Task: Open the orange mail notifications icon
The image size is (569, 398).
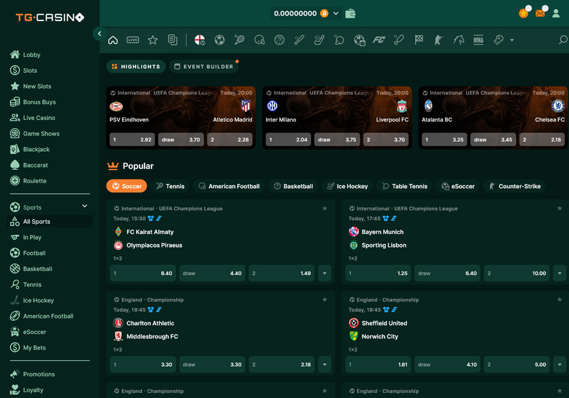Action: 540,12
